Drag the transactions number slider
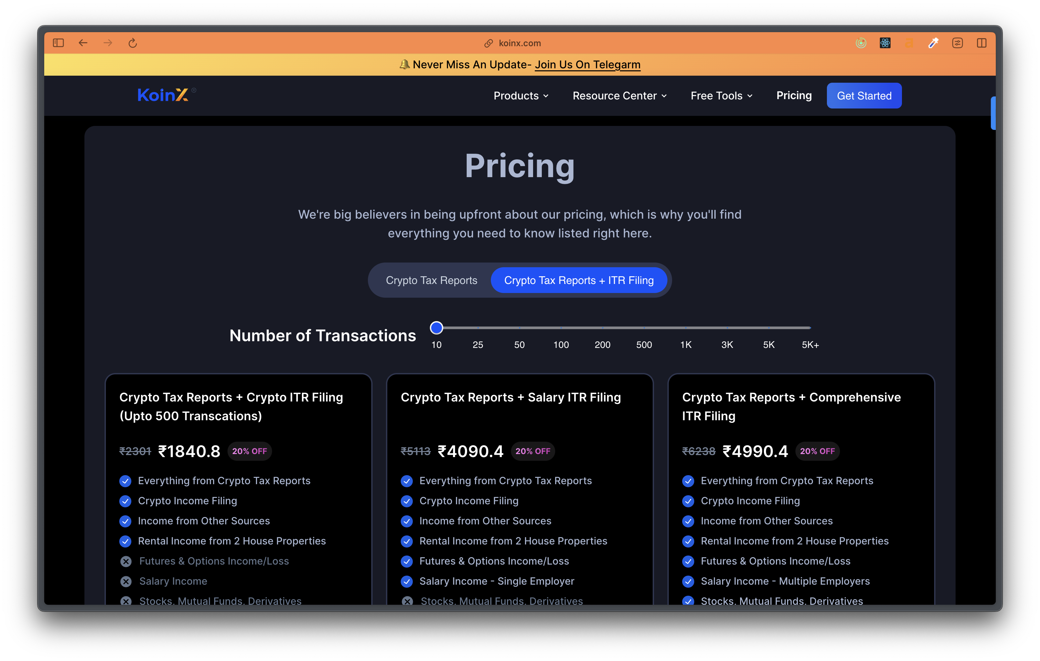 [437, 327]
